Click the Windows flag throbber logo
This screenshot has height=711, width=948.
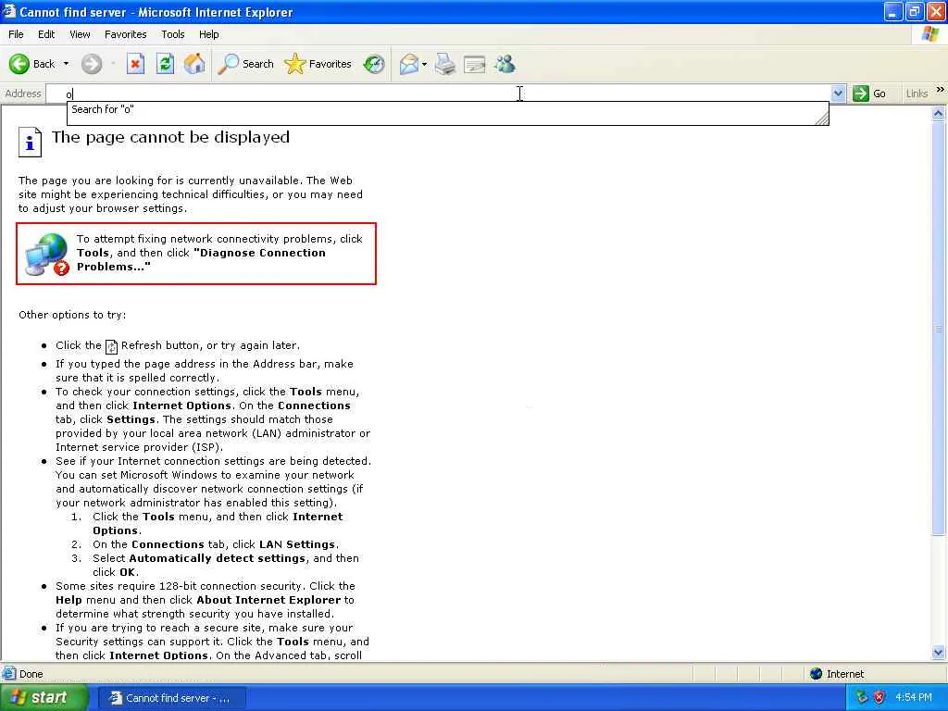point(929,34)
